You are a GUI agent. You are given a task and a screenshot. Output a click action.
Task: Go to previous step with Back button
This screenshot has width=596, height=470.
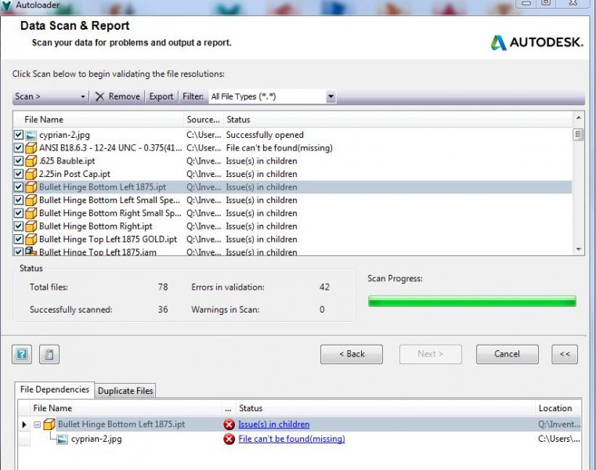coord(352,354)
